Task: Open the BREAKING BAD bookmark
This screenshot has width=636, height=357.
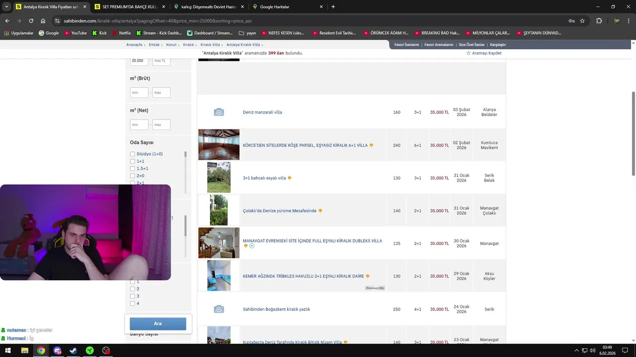Action: click(x=437, y=33)
